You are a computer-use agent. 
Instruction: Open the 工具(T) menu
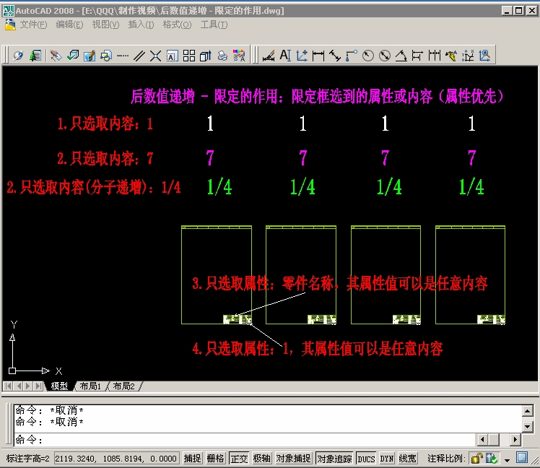[214, 25]
